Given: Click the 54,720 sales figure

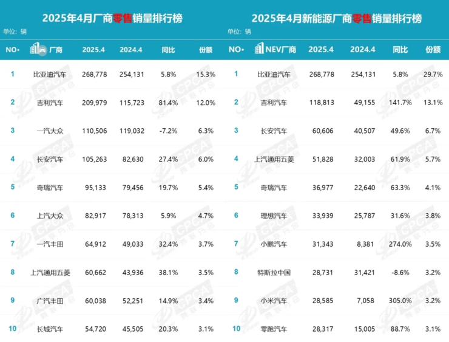Looking at the screenshot, I should click(x=95, y=329).
